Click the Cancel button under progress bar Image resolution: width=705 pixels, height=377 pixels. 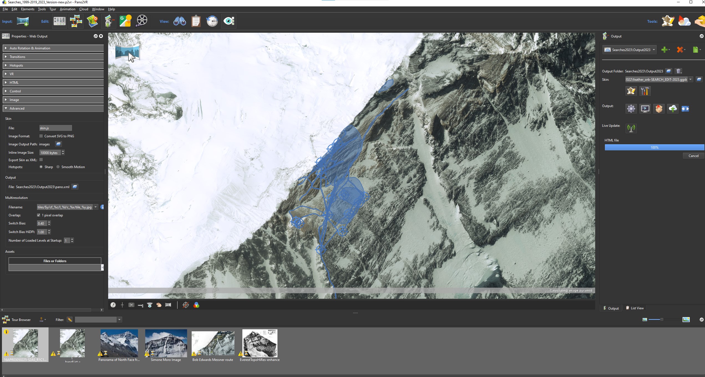click(693, 156)
